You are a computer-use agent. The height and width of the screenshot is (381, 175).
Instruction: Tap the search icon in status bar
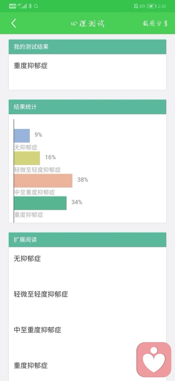pyautogui.click(x=36, y=6)
